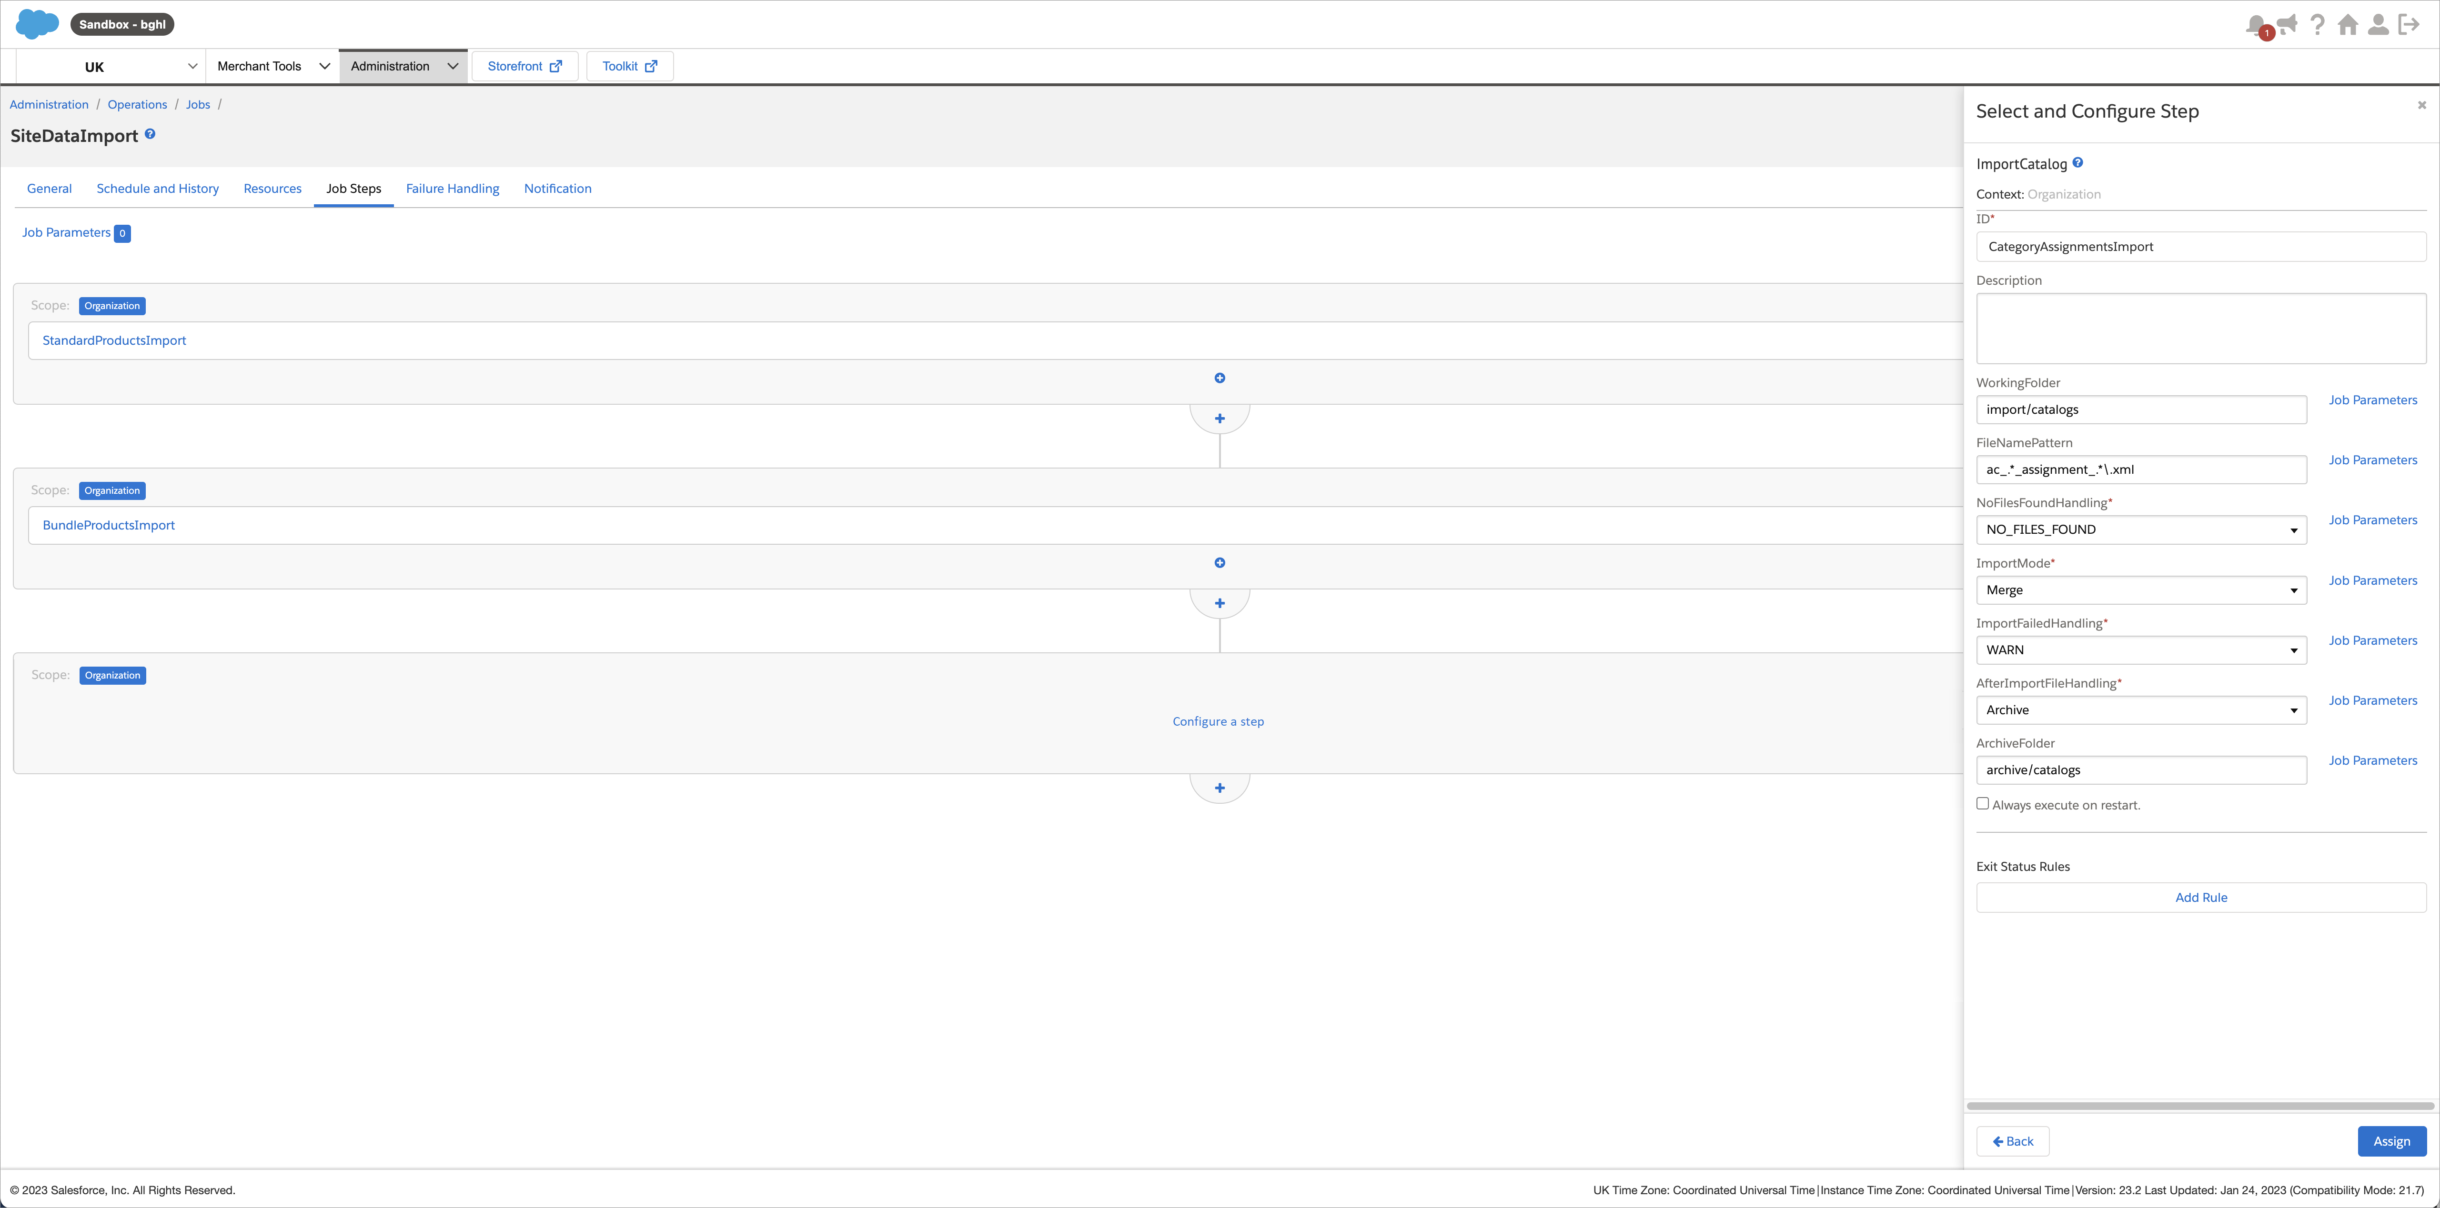This screenshot has width=2440, height=1208.
Task: Click Job Parameters link beside ImportMode
Action: click(x=2373, y=580)
